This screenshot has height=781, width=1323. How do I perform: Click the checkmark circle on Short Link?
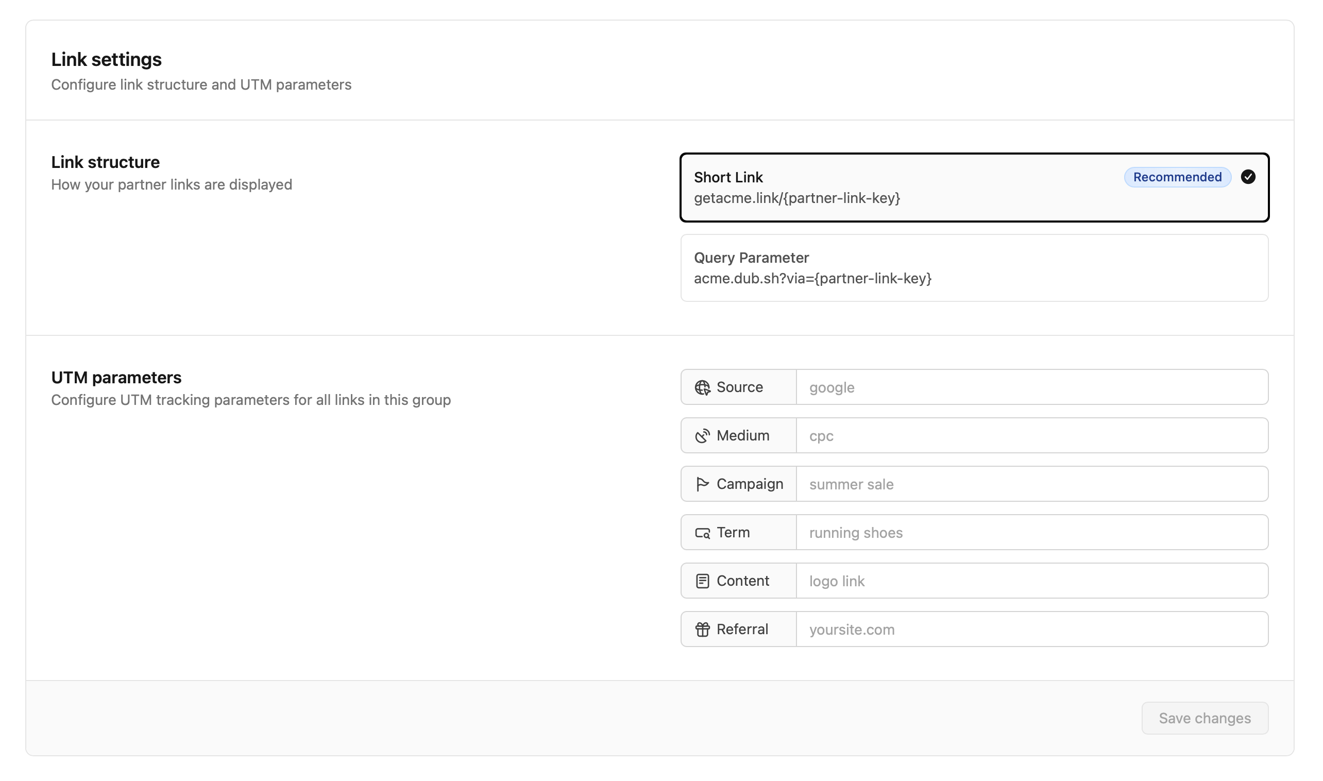pos(1248,177)
